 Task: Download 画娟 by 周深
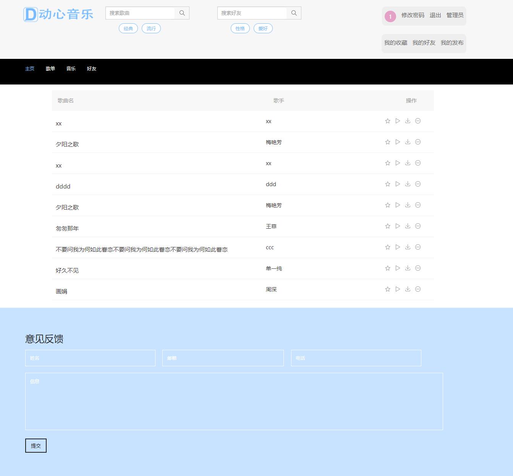408,289
